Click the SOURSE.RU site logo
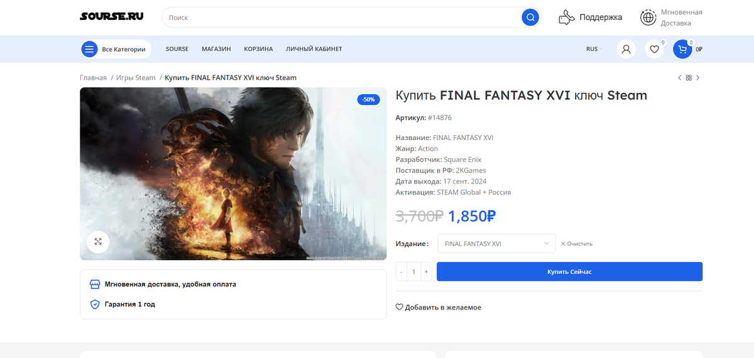Image resolution: width=754 pixels, height=358 pixels. pos(111,17)
